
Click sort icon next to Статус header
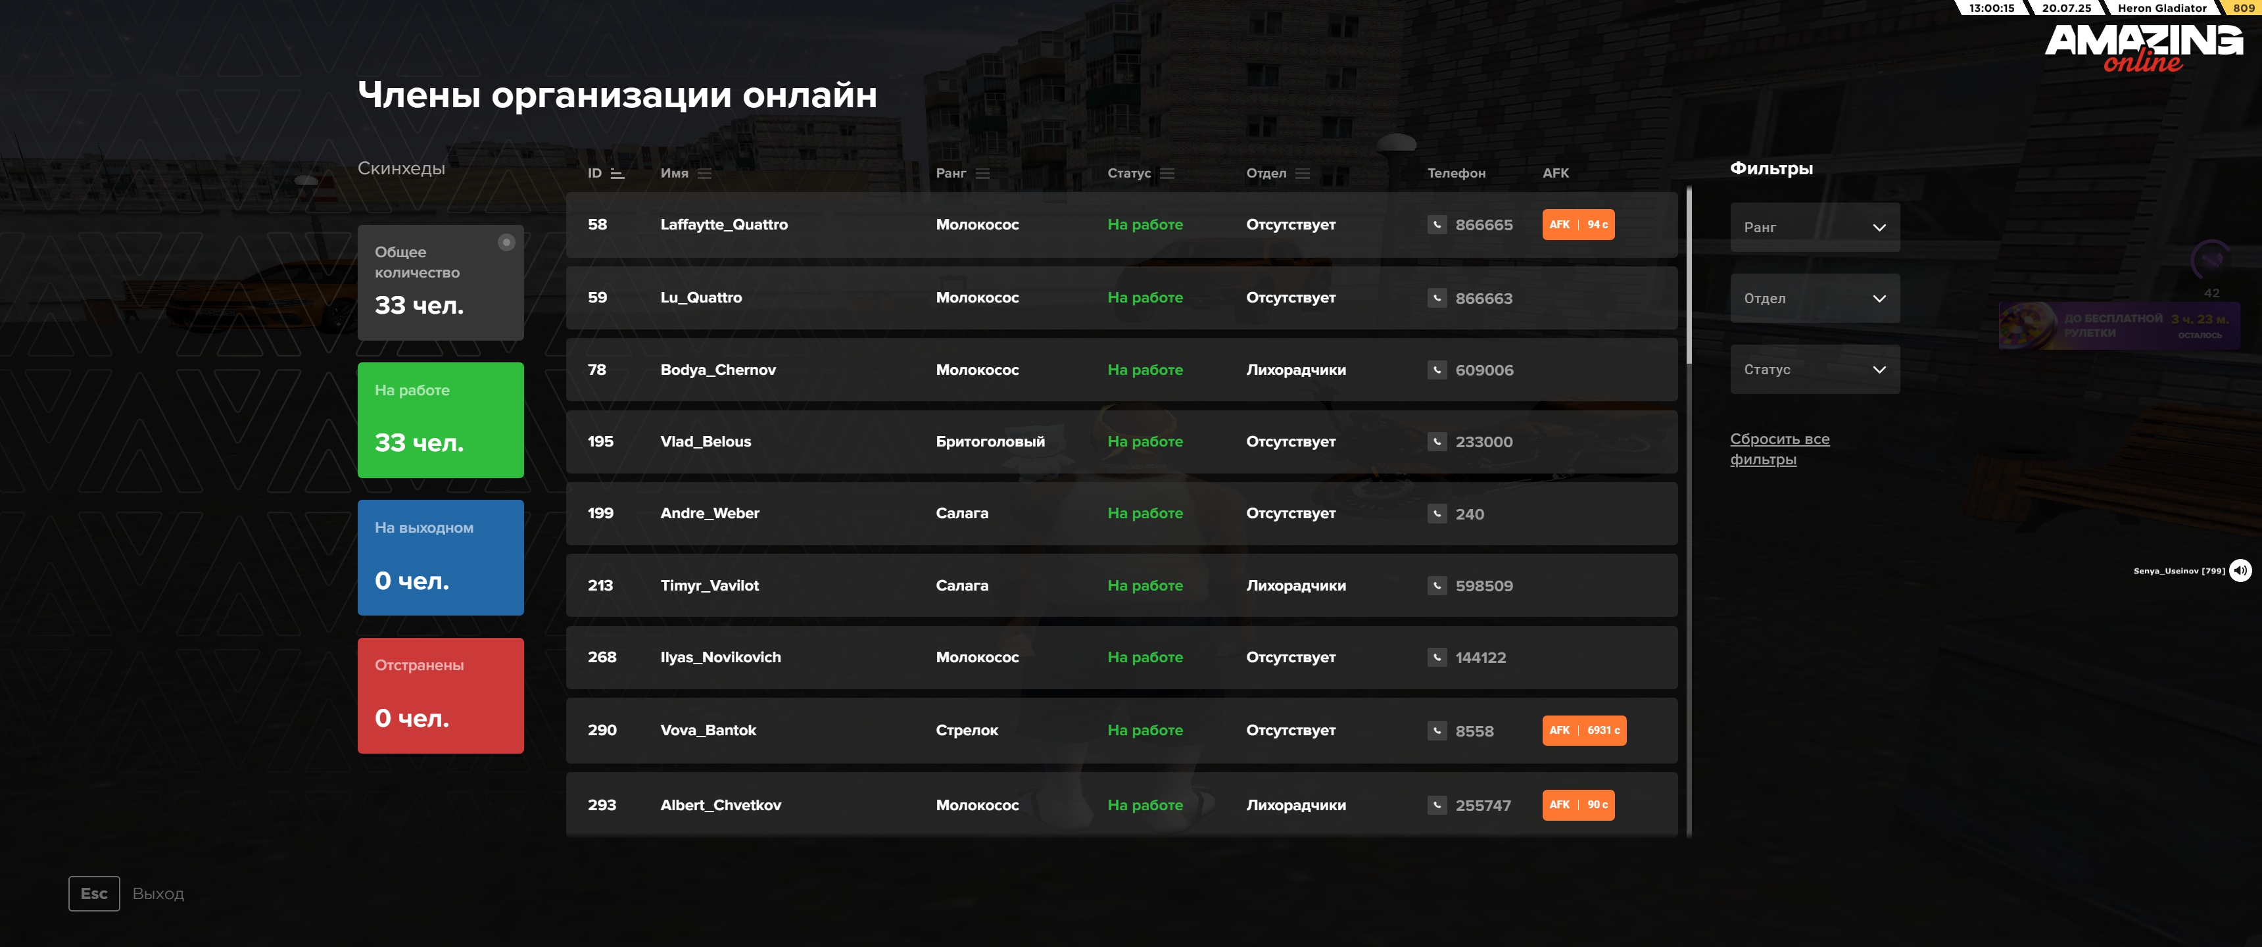[x=1167, y=174]
